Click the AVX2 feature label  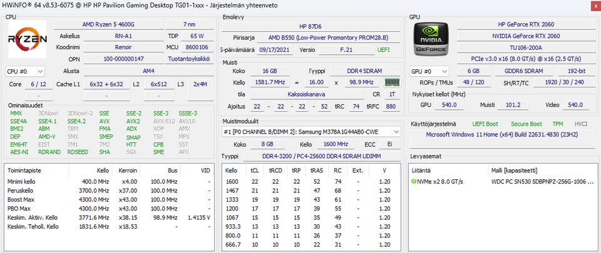(x=133, y=121)
